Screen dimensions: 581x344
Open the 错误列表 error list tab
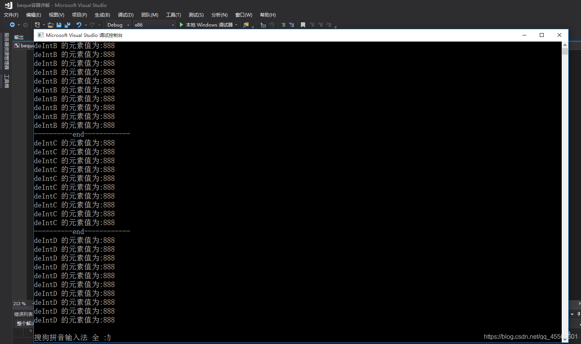point(24,314)
